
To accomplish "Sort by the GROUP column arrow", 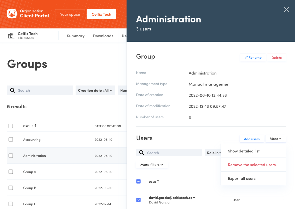I will 35,126.
